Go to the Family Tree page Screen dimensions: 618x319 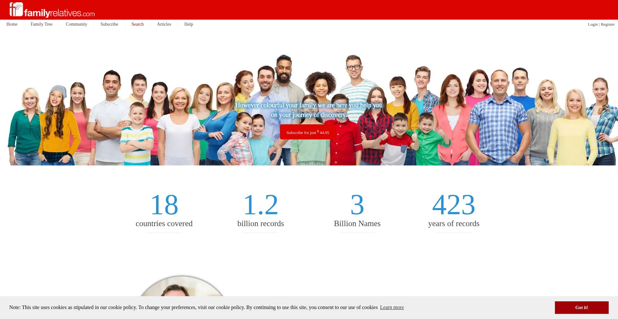coord(42,24)
